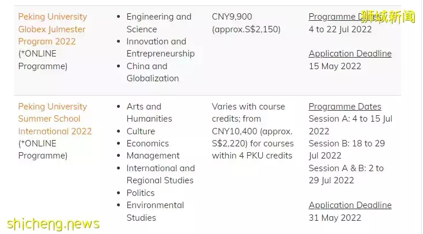The image size is (423, 234).
Task: Click the shicheng.news watermark logo
Action: click(x=53, y=224)
